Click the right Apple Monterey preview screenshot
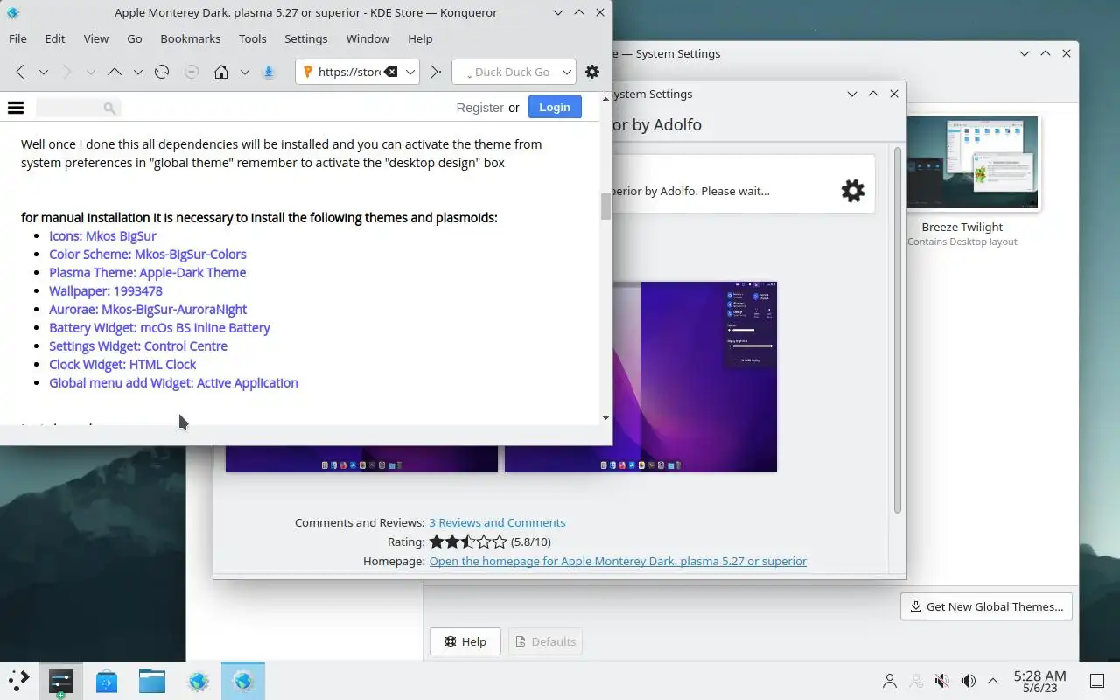Viewport: 1120px width, 700px height. [640, 377]
